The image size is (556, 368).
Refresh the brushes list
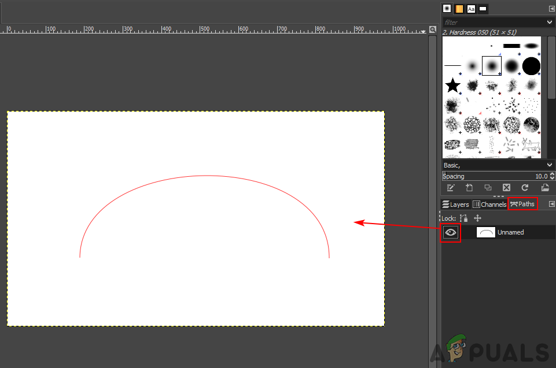(x=525, y=188)
